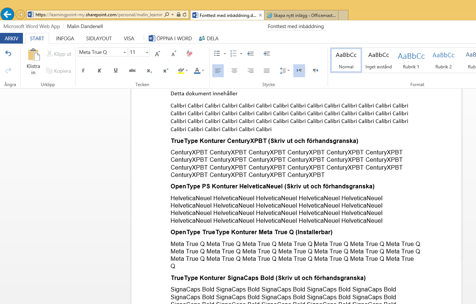This screenshot has width=476, height=304.
Task: Set left-to-right text direction
Action: [x=299, y=71]
